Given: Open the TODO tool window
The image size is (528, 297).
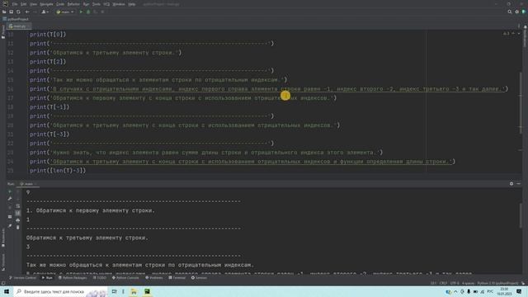Looking at the screenshot, I should tap(99, 278).
